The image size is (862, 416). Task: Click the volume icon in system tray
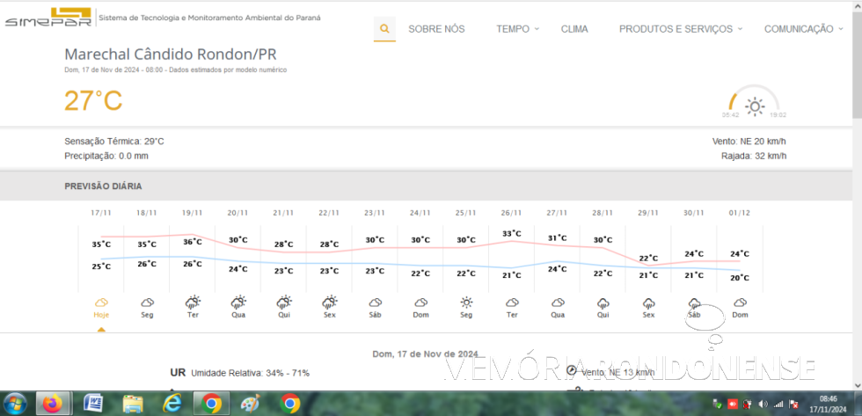click(762, 405)
